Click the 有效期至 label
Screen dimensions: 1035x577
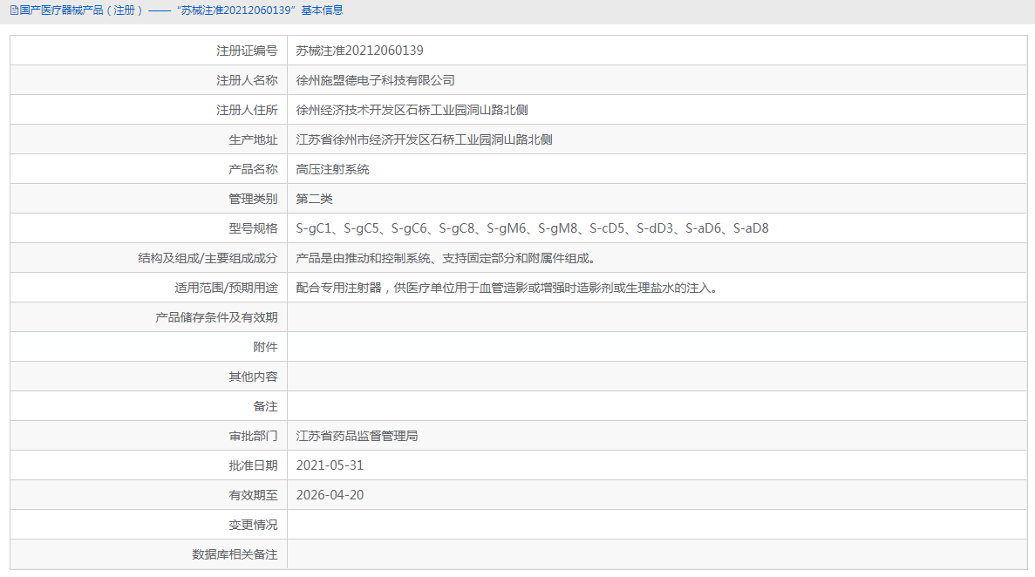point(253,495)
